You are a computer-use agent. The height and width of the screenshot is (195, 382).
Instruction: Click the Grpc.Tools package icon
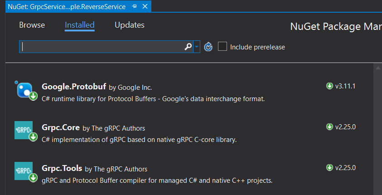[24, 171]
